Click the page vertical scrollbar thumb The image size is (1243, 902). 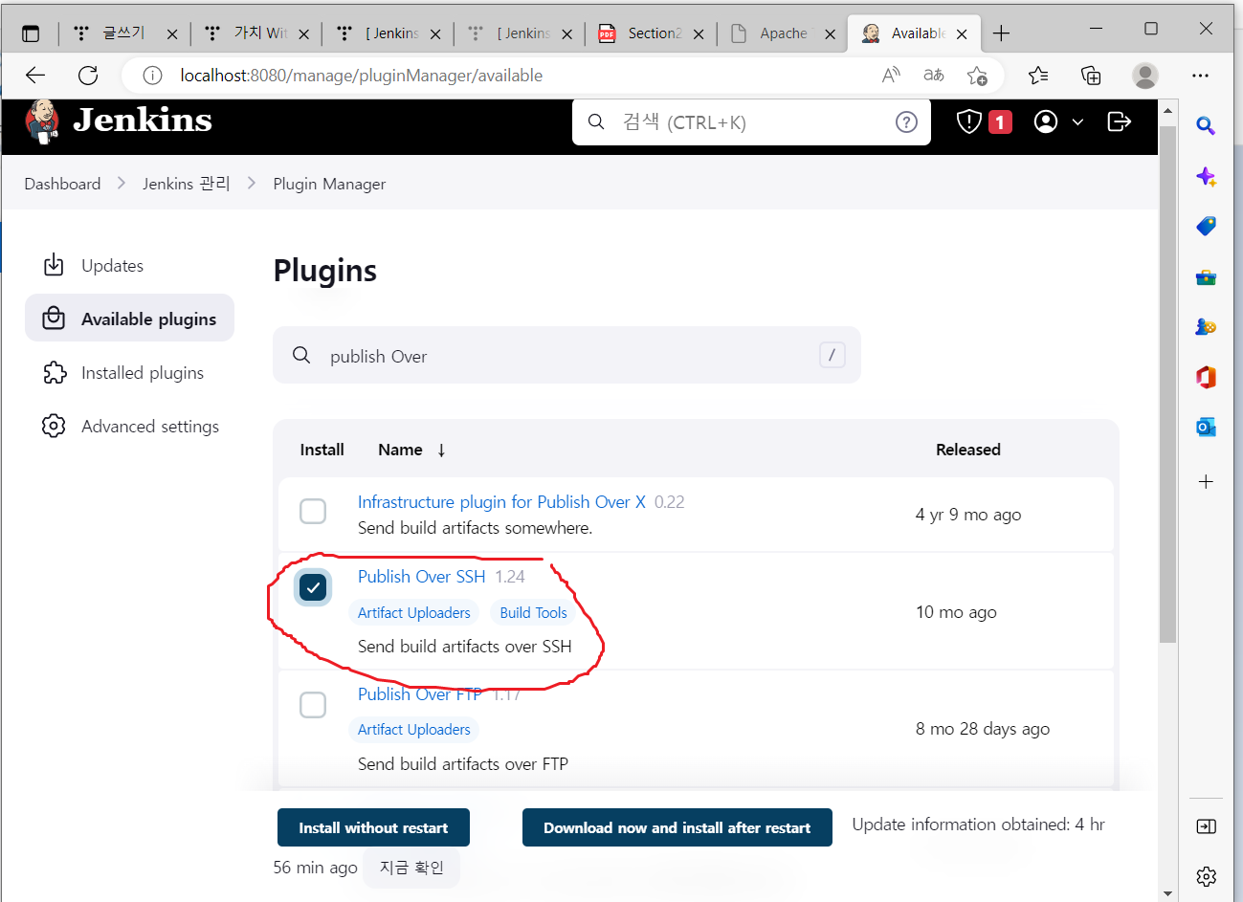(x=1167, y=383)
